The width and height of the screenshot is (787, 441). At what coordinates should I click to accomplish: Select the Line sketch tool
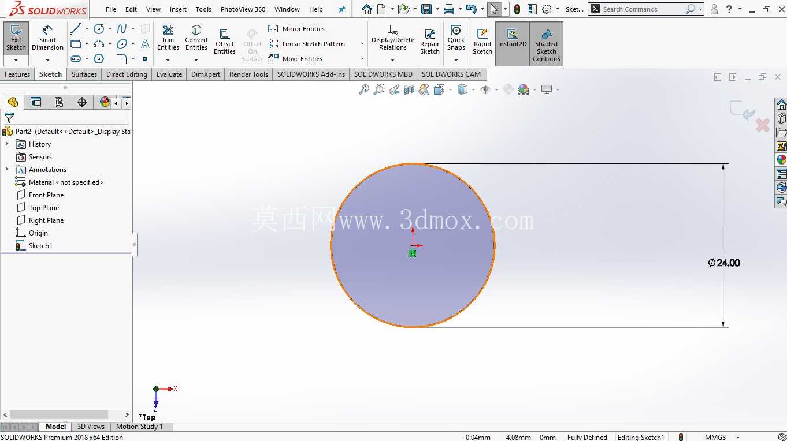point(75,29)
